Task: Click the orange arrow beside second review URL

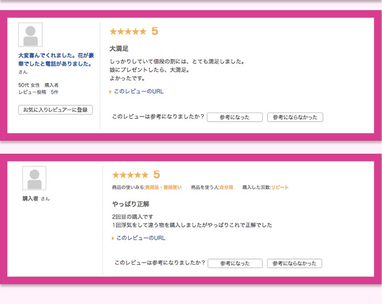Action: click(112, 238)
